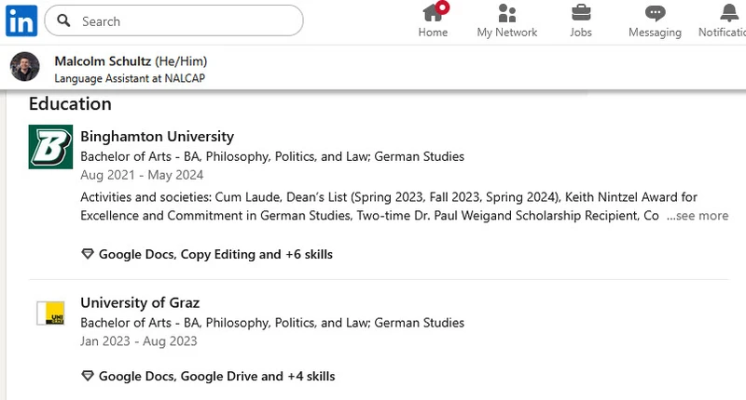This screenshot has height=400, width=746.
Task: Click 'Language Assistant at NALCAP' headline
Action: pos(130,78)
